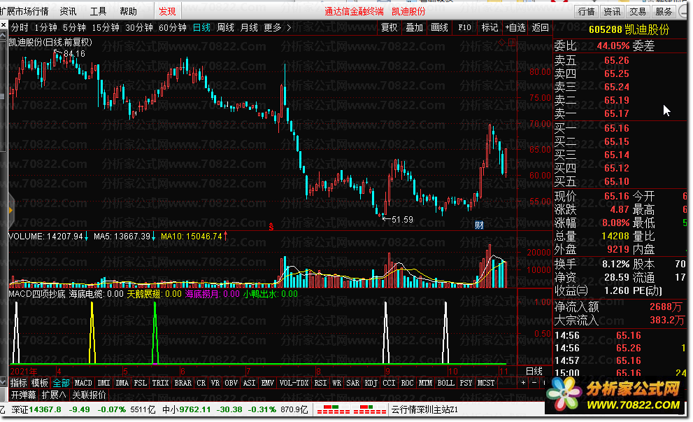Click the 资讯 button at top right
The height and width of the screenshot is (422, 693).
coord(612,11)
